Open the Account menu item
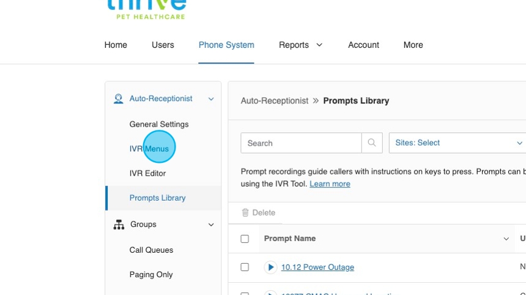The height and width of the screenshot is (295, 526). [363, 45]
